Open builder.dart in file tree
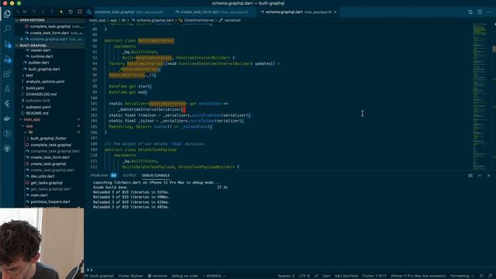 click(x=38, y=63)
